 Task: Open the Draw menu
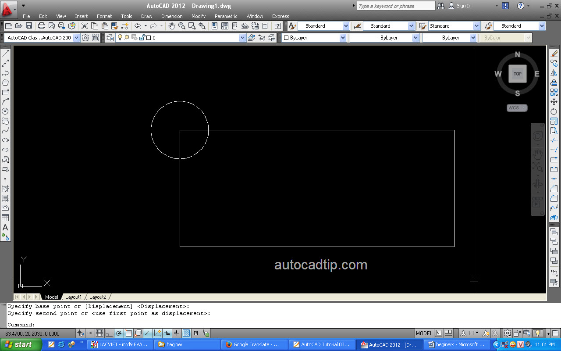(x=147, y=16)
